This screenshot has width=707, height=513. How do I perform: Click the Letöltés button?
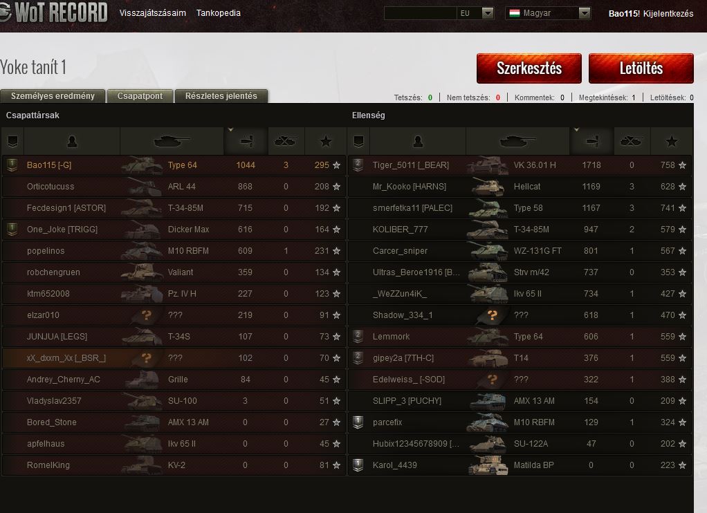641,68
